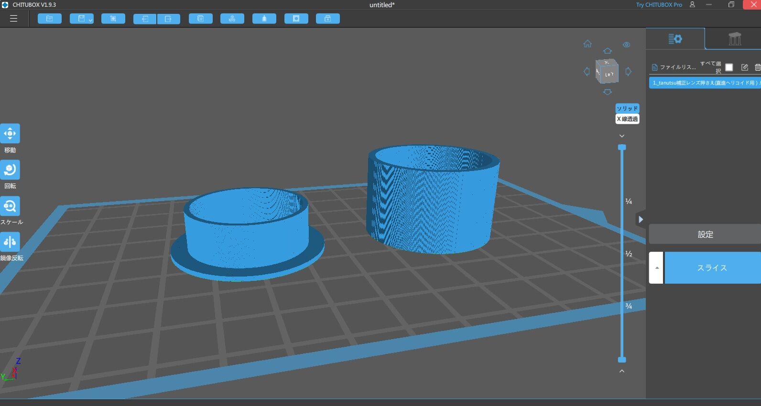The image size is (761, 406).
Task: Select the Rotate (回転) tool
Action: pos(10,170)
